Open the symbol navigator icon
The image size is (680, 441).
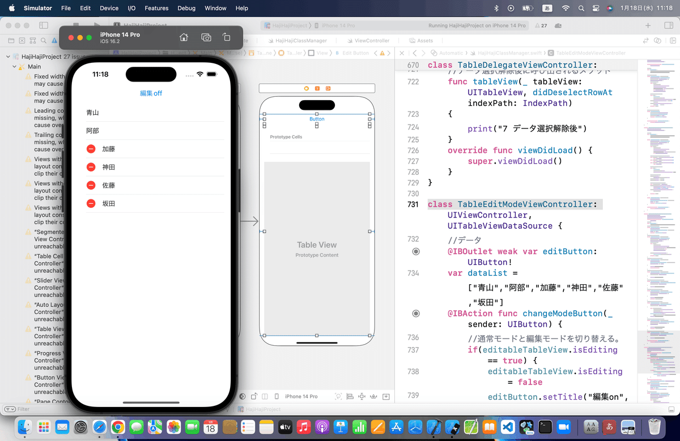33,41
